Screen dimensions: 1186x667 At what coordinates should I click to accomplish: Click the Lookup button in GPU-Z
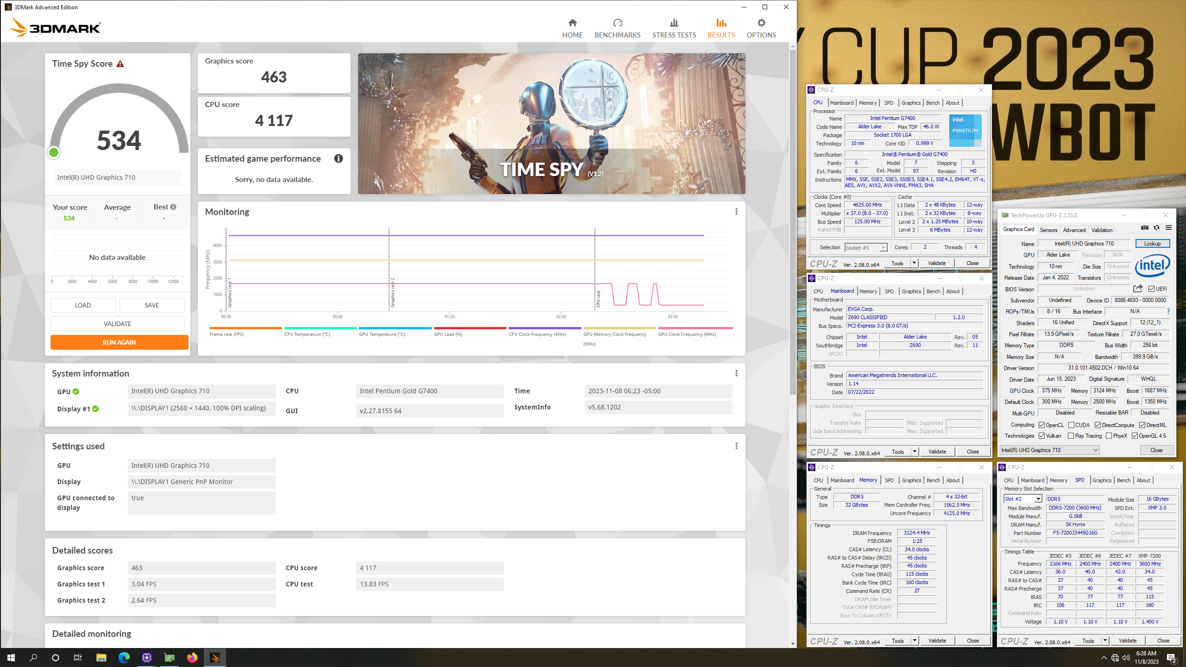click(1152, 244)
